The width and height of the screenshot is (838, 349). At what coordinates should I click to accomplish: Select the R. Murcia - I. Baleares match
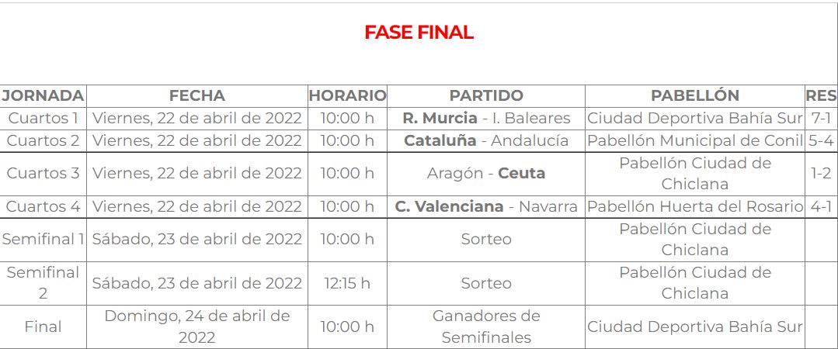click(x=486, y=119)
